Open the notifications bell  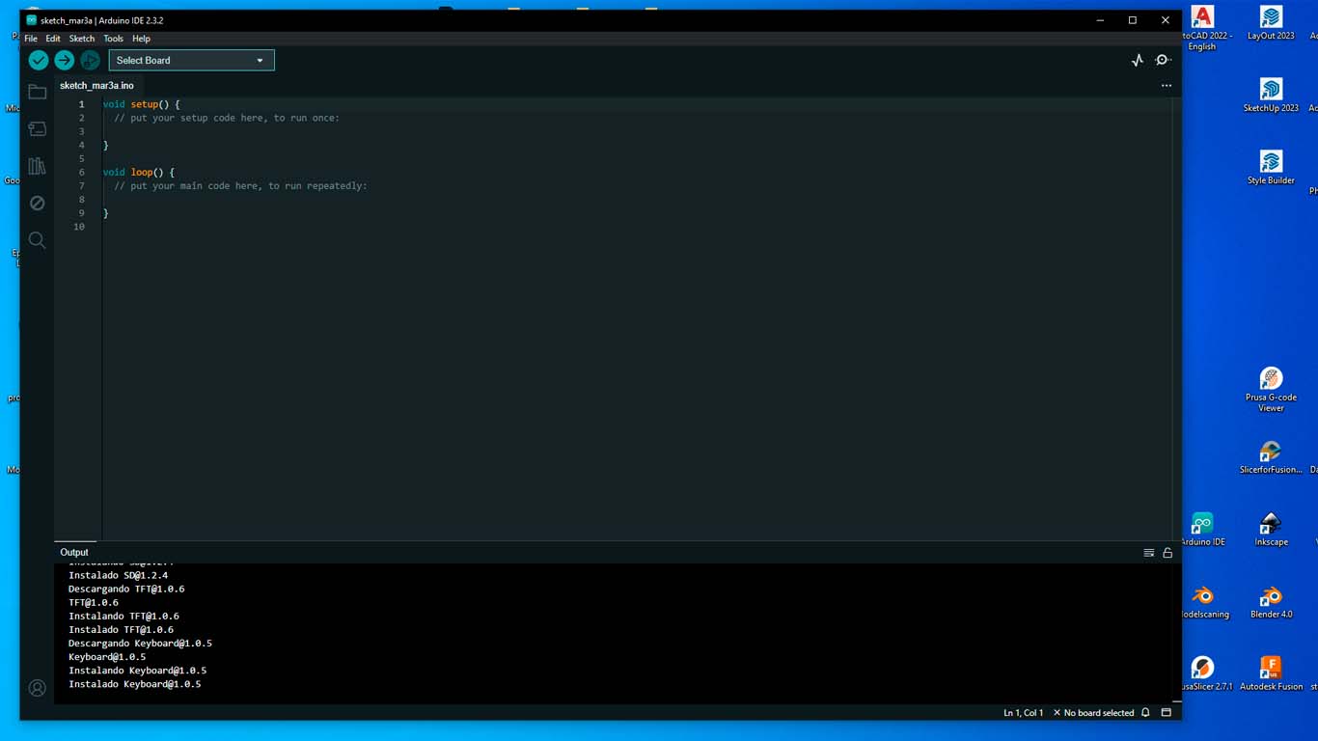(1145, 713)
